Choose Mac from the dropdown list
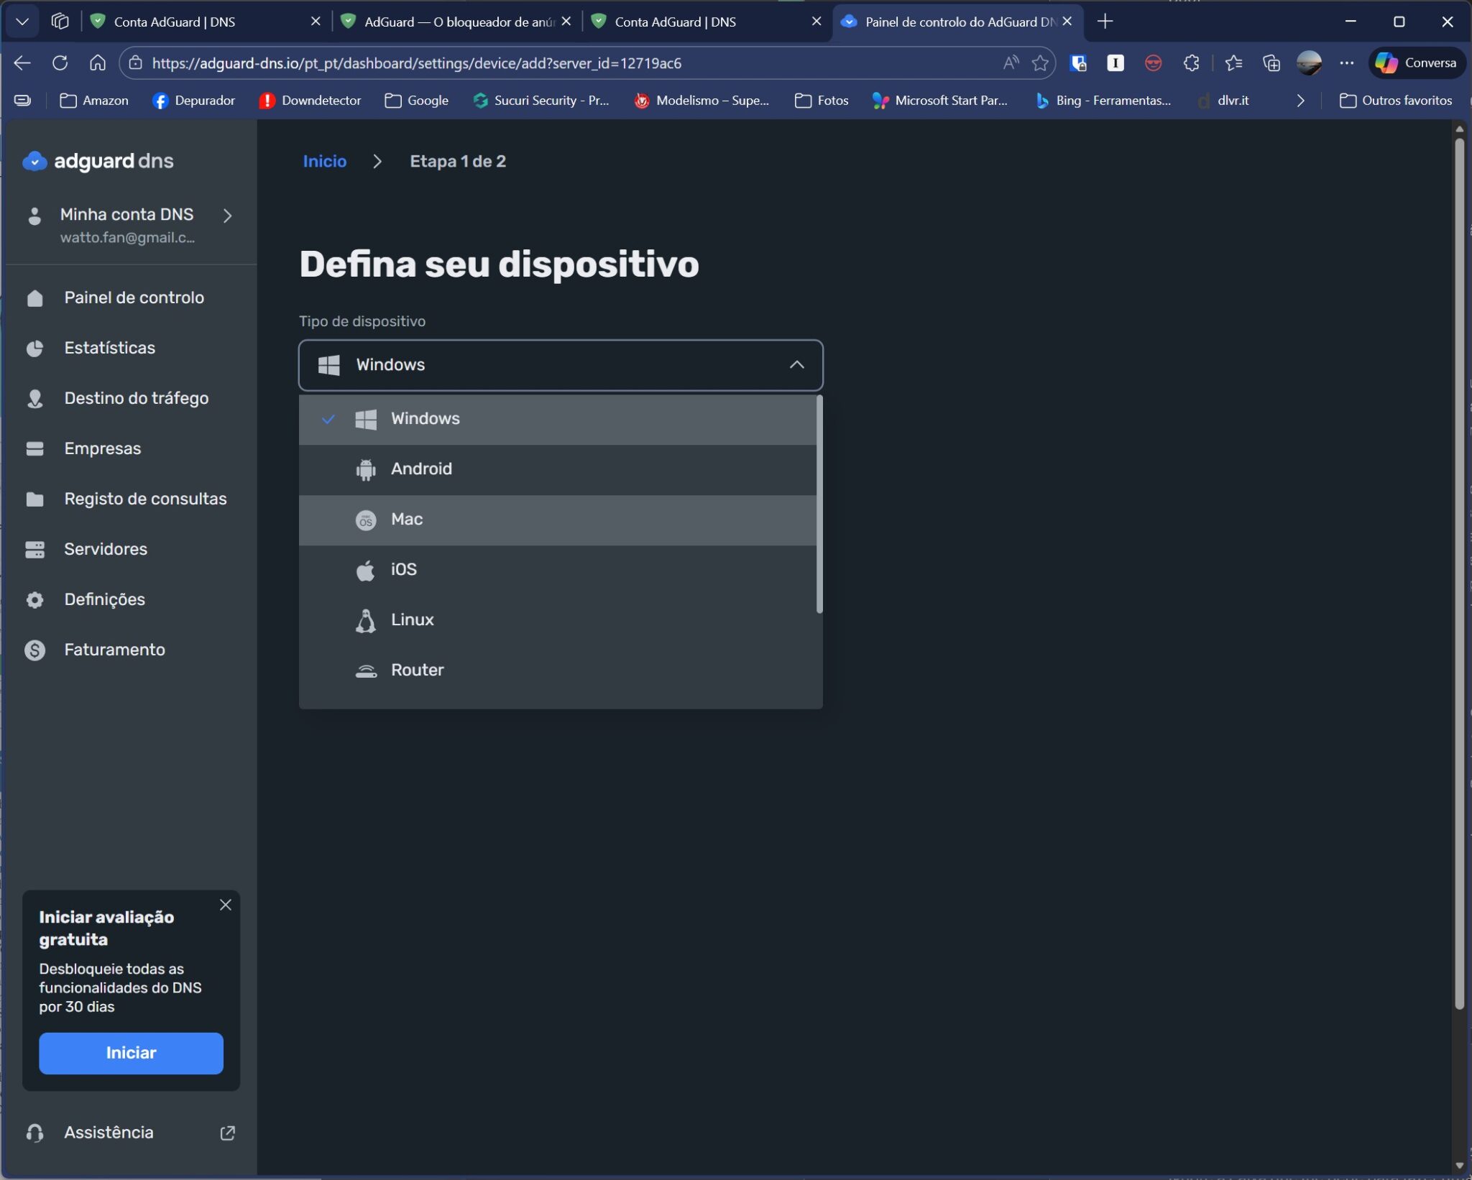This screenshot has height=1180, width=1472. pos(407,520)
